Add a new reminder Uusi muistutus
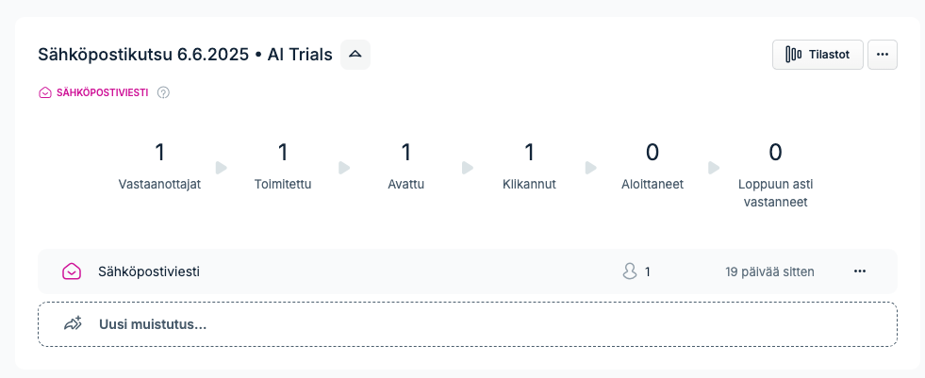The width and height of the screenshot is (925, 378). point(468,324)
